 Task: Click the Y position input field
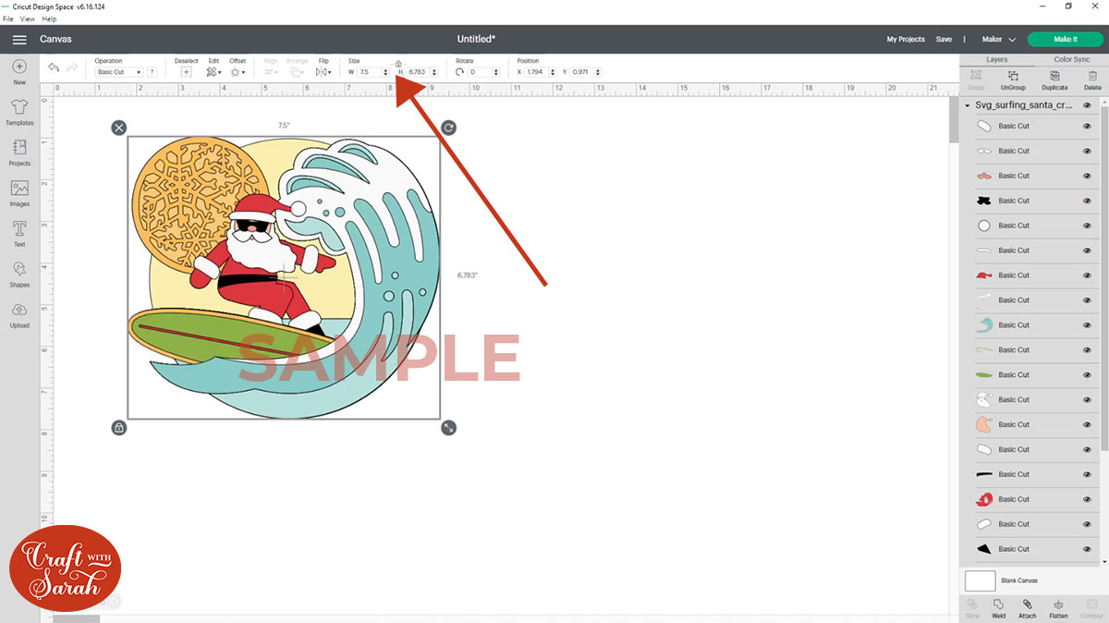pos(580,72)
